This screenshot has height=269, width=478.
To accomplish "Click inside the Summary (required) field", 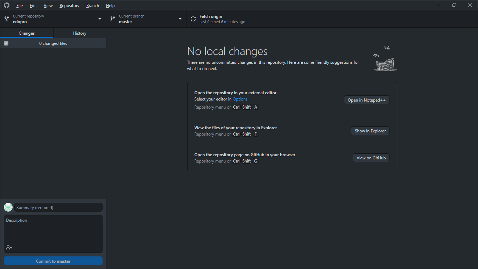I will pos(58,207).
